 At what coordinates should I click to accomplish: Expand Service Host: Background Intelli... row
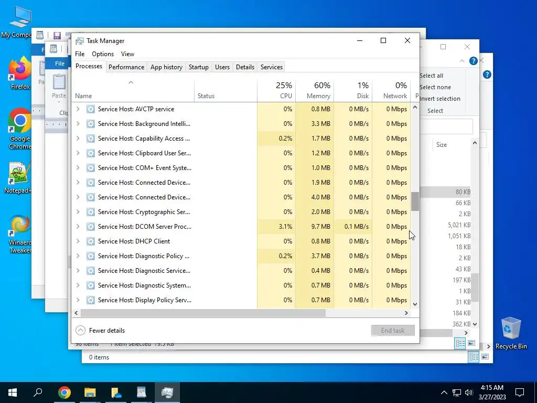point(78,124)
